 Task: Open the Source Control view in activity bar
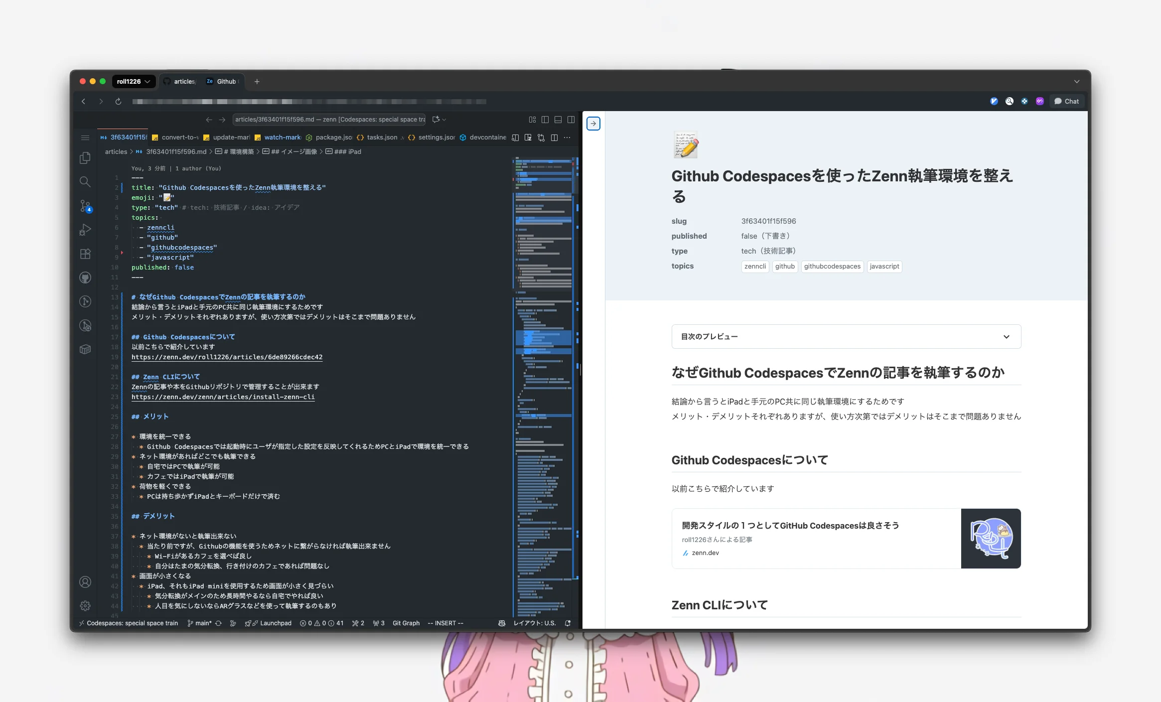click(85, 205)
